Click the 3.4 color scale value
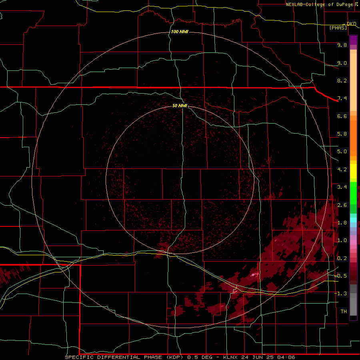 (x=342, y=187)
